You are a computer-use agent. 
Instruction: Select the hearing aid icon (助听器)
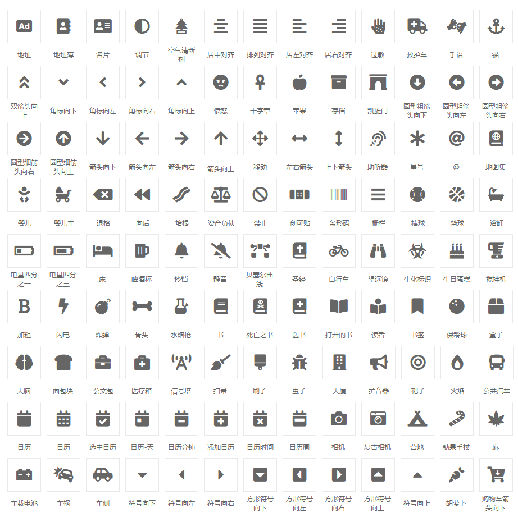click(378, 139)
